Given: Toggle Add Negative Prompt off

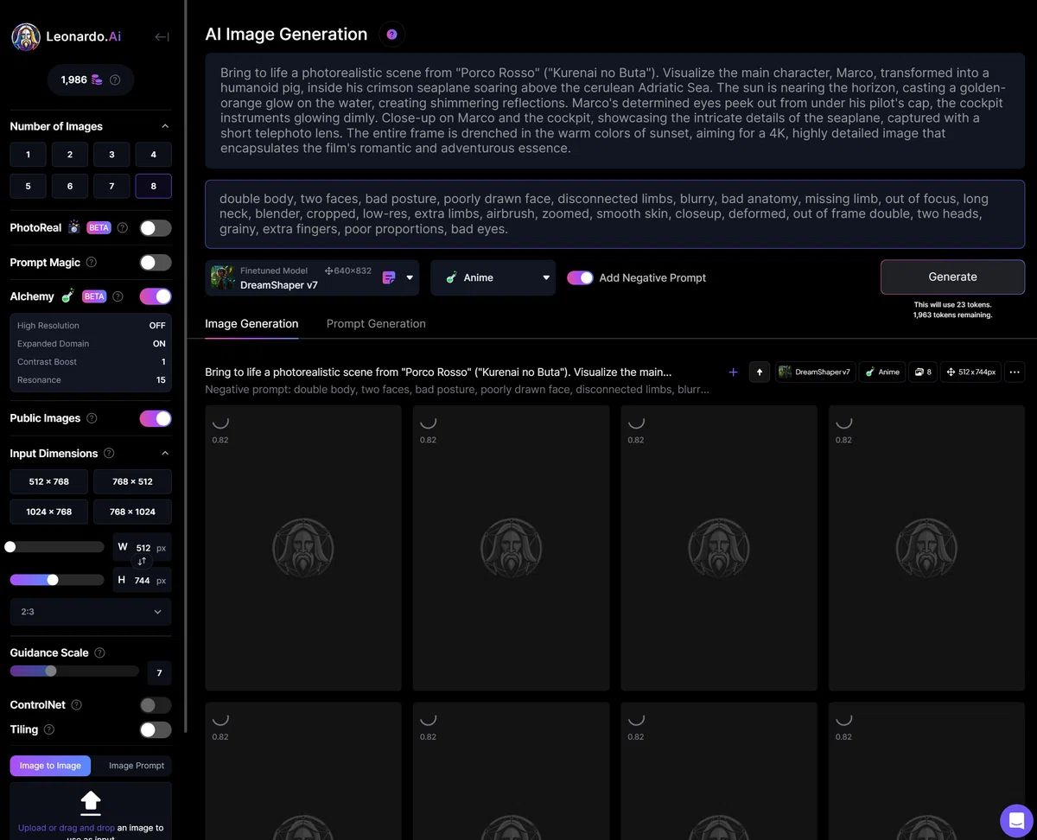Looking at the screenshot, I should tap(580, 277).
